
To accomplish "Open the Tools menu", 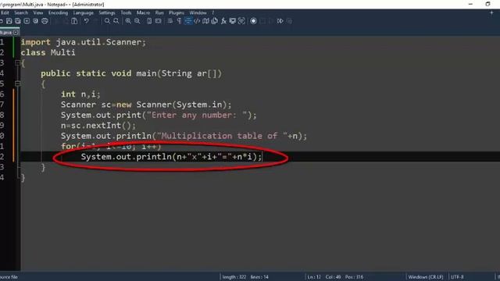I will (x=126, y=12).
